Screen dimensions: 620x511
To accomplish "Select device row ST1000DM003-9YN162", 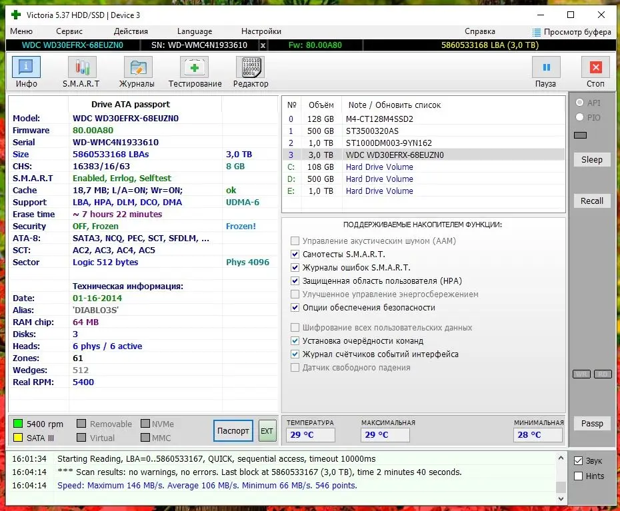I will pos(423,143).
